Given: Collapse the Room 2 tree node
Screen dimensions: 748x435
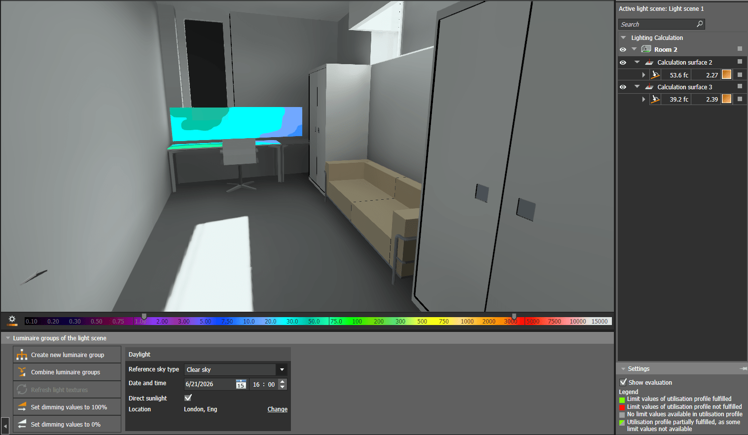Looking at the screenshot, I should 635,49.
